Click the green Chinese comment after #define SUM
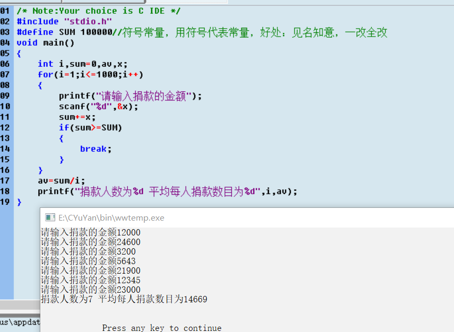 250,32
